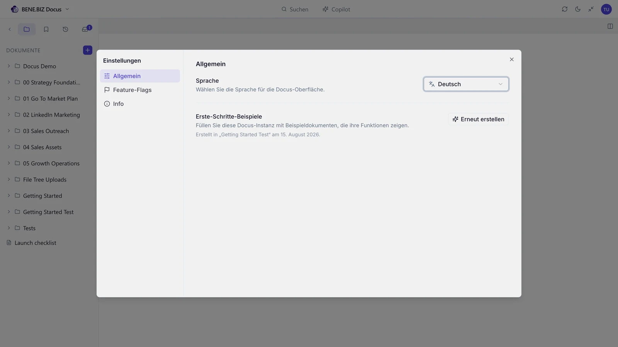Open the Getting Started Test folder
This screenshot has width=618, height=347.
click(49, 212)
